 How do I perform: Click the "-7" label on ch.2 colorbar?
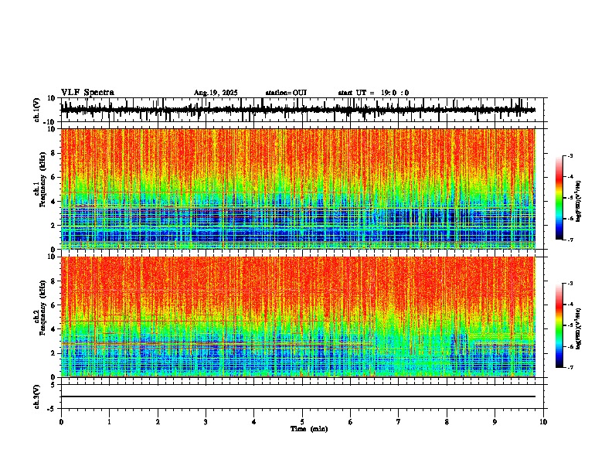(570, 368)
